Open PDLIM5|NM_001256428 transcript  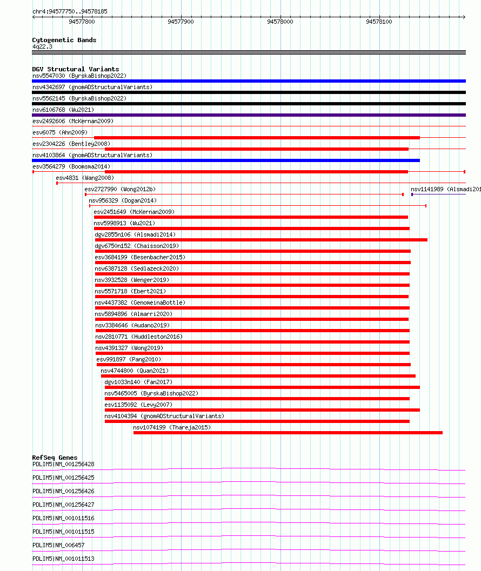[63, 464]
